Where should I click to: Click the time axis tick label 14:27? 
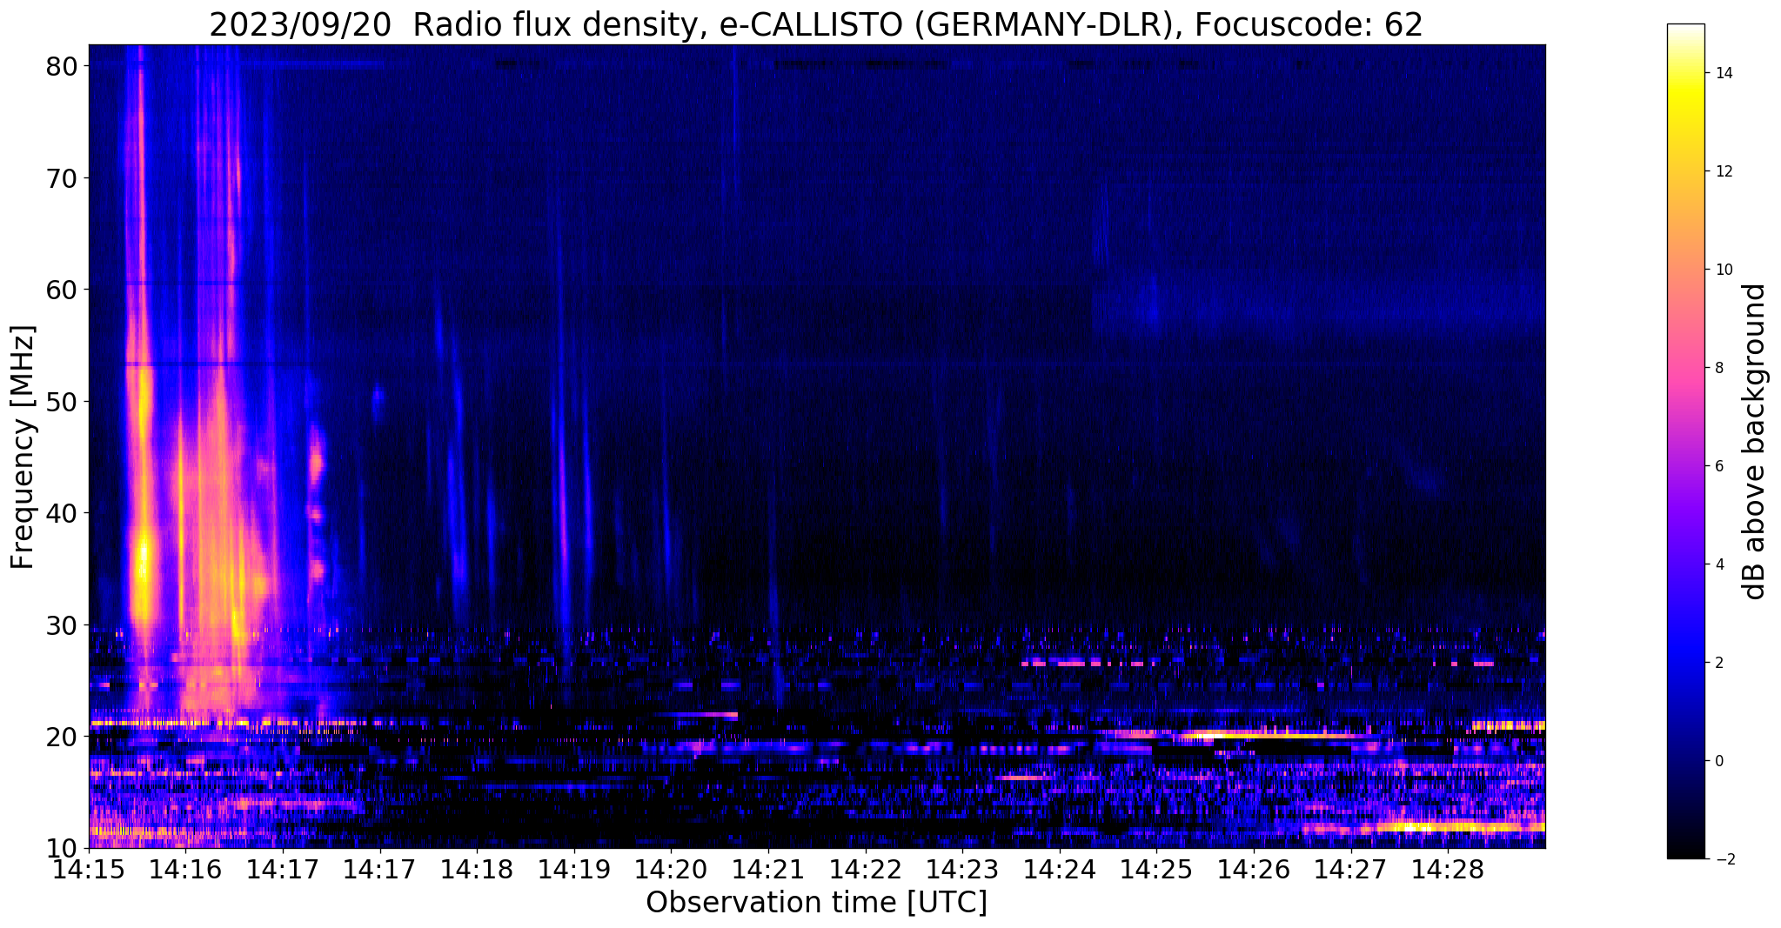tap(1350, 869)
